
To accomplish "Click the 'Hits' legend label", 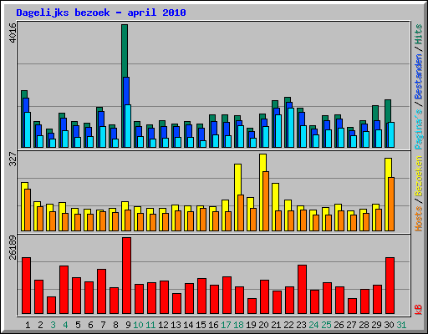I will coord(418,34).
